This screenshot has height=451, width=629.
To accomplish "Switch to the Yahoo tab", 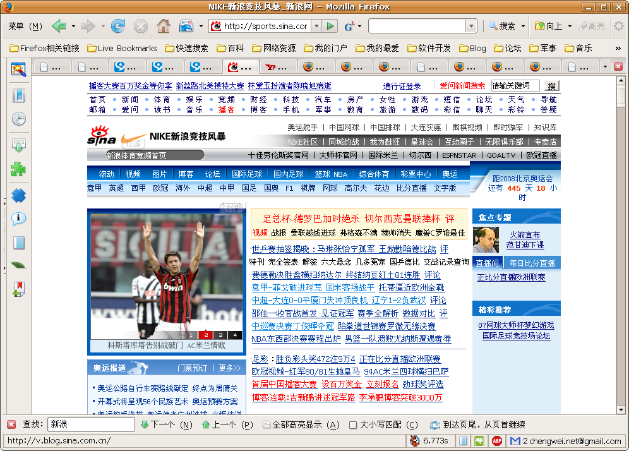I will [x=279, y=67].
